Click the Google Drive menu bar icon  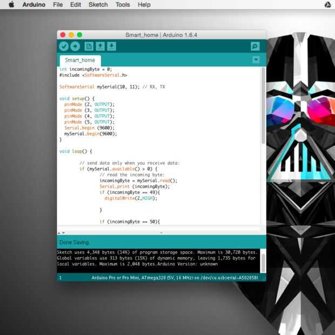[328, 4]
